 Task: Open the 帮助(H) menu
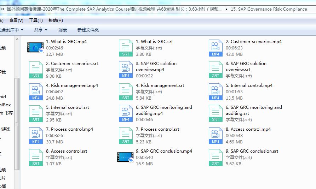[x=56, y=20]
